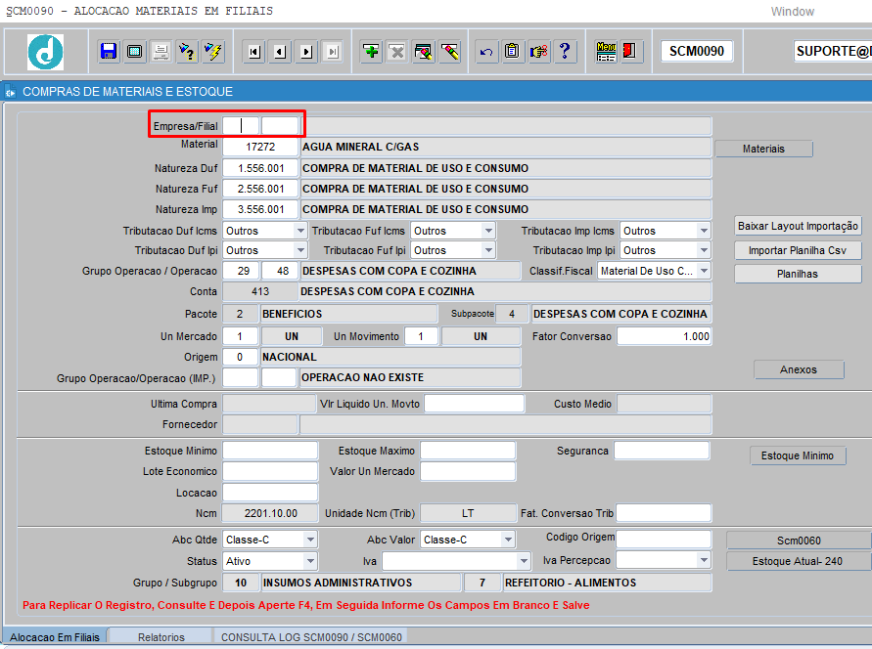This screenshot has width=872, height=649.
Task: Click the window-with-eraser icon in the toolbar
Action: click(x=423, y=52)
